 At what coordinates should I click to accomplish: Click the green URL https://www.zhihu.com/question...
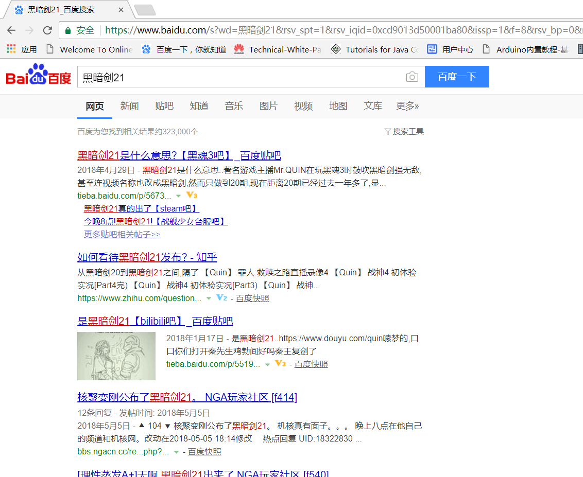click(x=140, y=298)
